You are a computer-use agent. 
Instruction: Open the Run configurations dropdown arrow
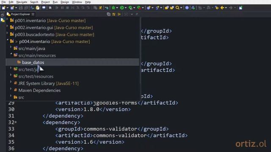[126, 8]
